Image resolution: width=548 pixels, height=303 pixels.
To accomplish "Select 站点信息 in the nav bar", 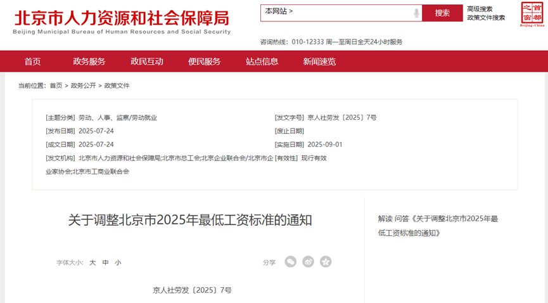I will click(262, 61).
